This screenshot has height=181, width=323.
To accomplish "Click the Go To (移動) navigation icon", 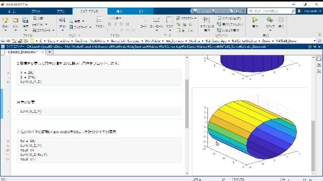I will click(x=62, y=20).
